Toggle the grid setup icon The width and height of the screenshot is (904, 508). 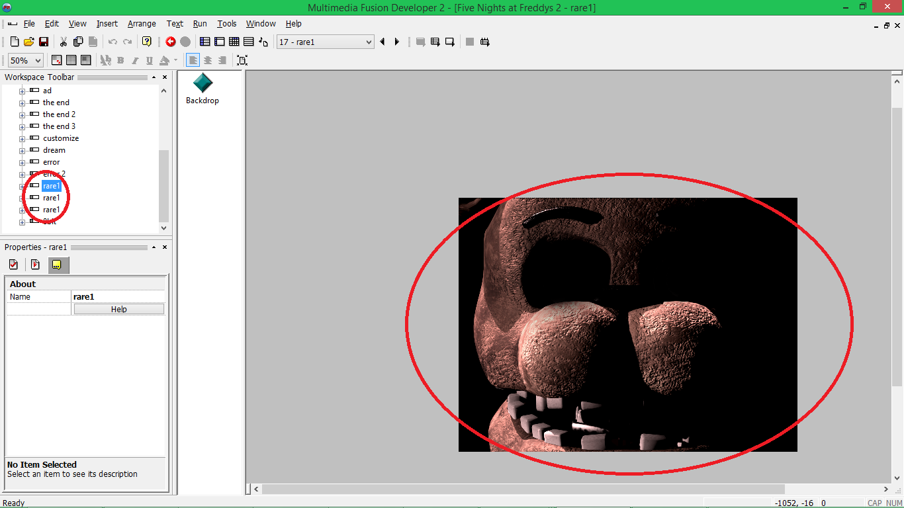71,60
